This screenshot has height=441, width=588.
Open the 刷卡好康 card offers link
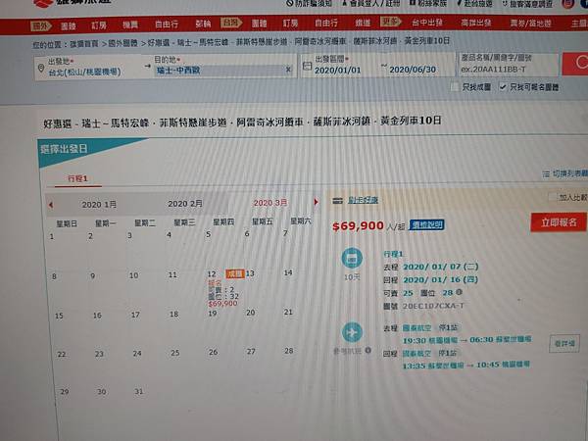coord(363,200)
